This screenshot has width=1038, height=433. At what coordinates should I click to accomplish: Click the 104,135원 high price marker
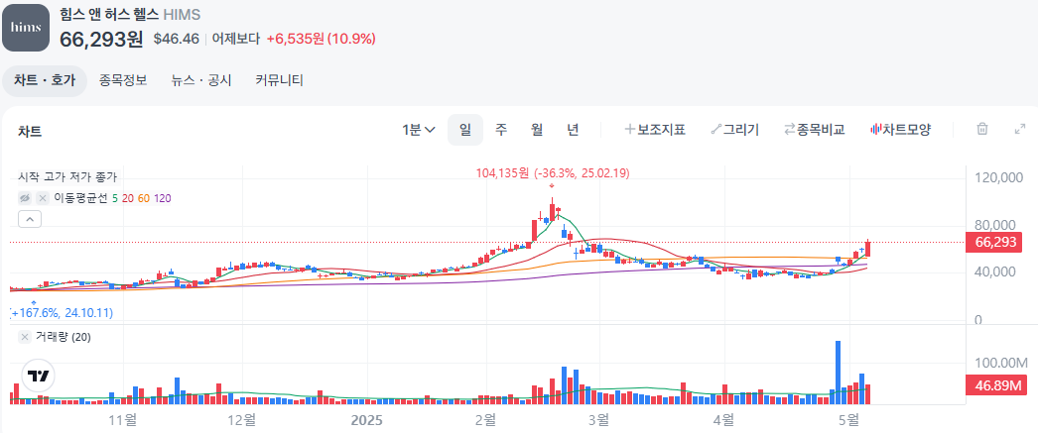pyautogui.click(x=553, y=173)
